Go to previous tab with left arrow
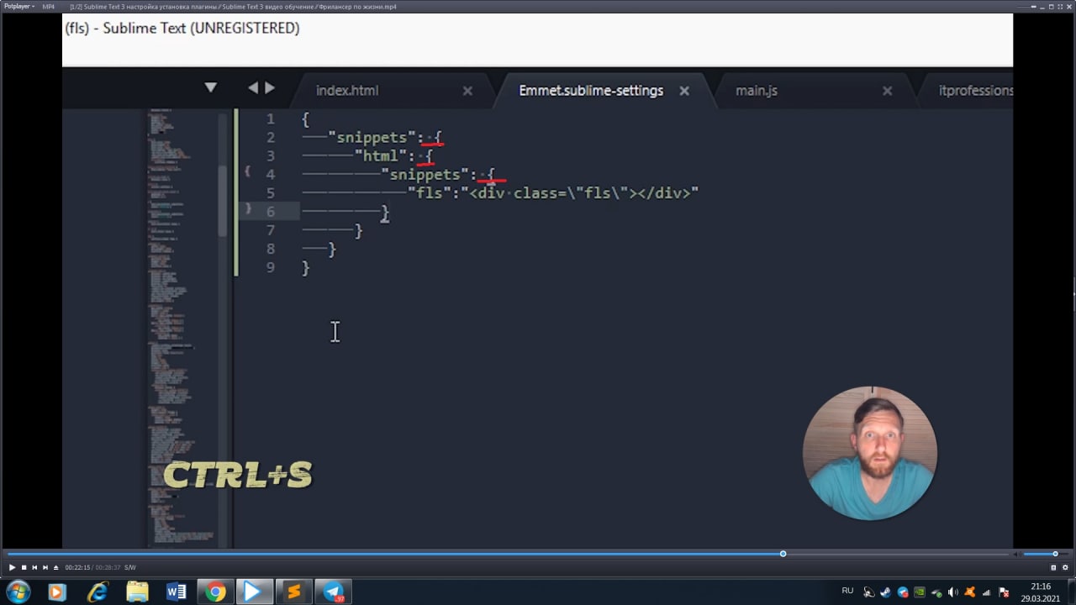 click(253, 87)
